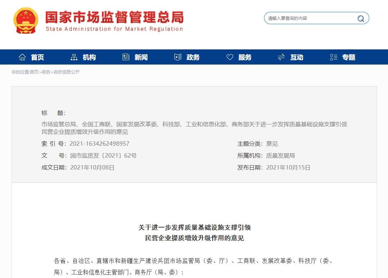Open the 首页 navigation menu
Image resolution: width=388 pixels, height=278 pixels.
tap(37, 57)
